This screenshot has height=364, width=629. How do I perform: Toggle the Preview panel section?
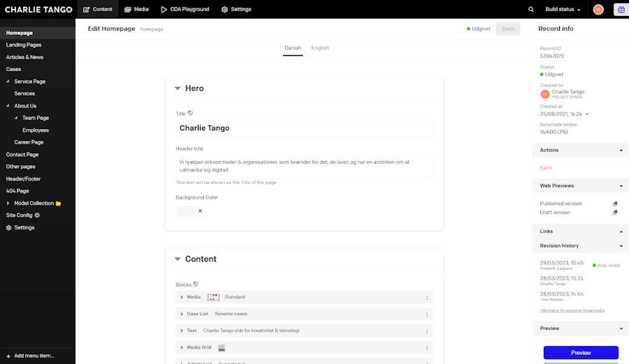581,328
